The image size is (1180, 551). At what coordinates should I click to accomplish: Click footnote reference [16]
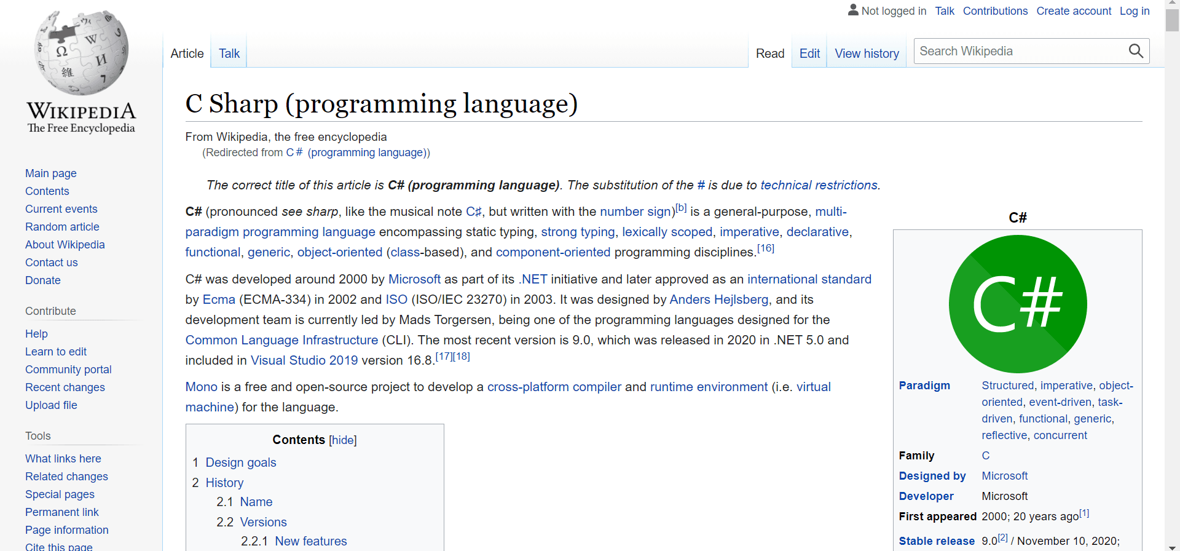(766, 248)
